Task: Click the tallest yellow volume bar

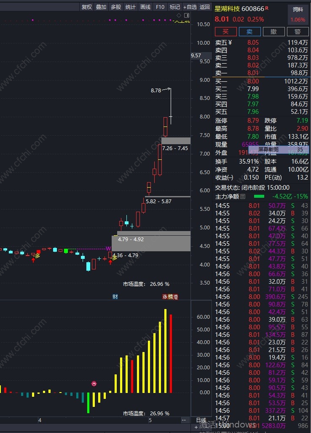Action: tap(165, 351)
